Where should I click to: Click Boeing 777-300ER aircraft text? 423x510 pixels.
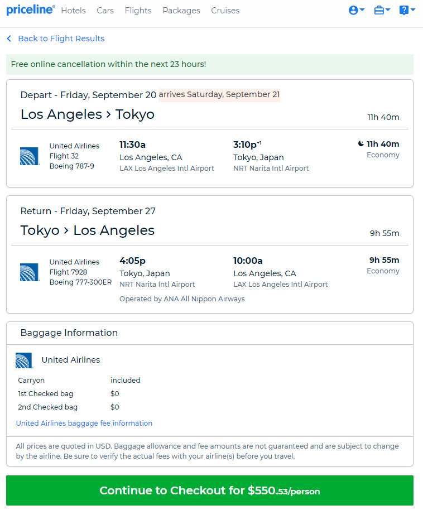click(80, 282)
